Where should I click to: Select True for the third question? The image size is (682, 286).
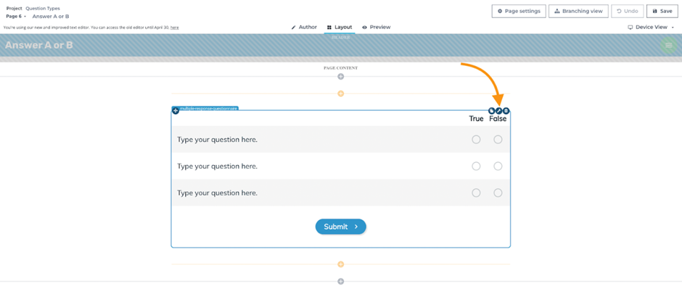tap(476, 193)
